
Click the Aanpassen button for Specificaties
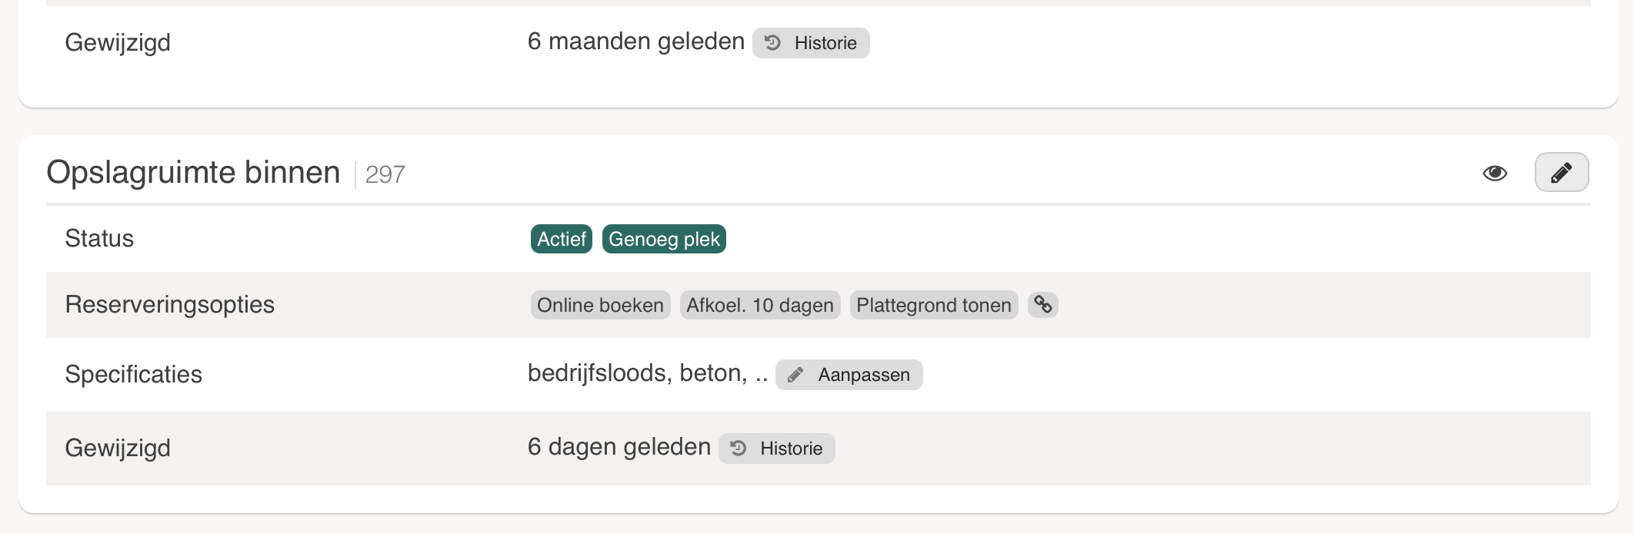coord(849,375)
